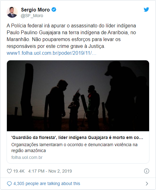Screen dimensions: 156x190
Task: Like the tweet with the heart icon
Action: [9, 171]
